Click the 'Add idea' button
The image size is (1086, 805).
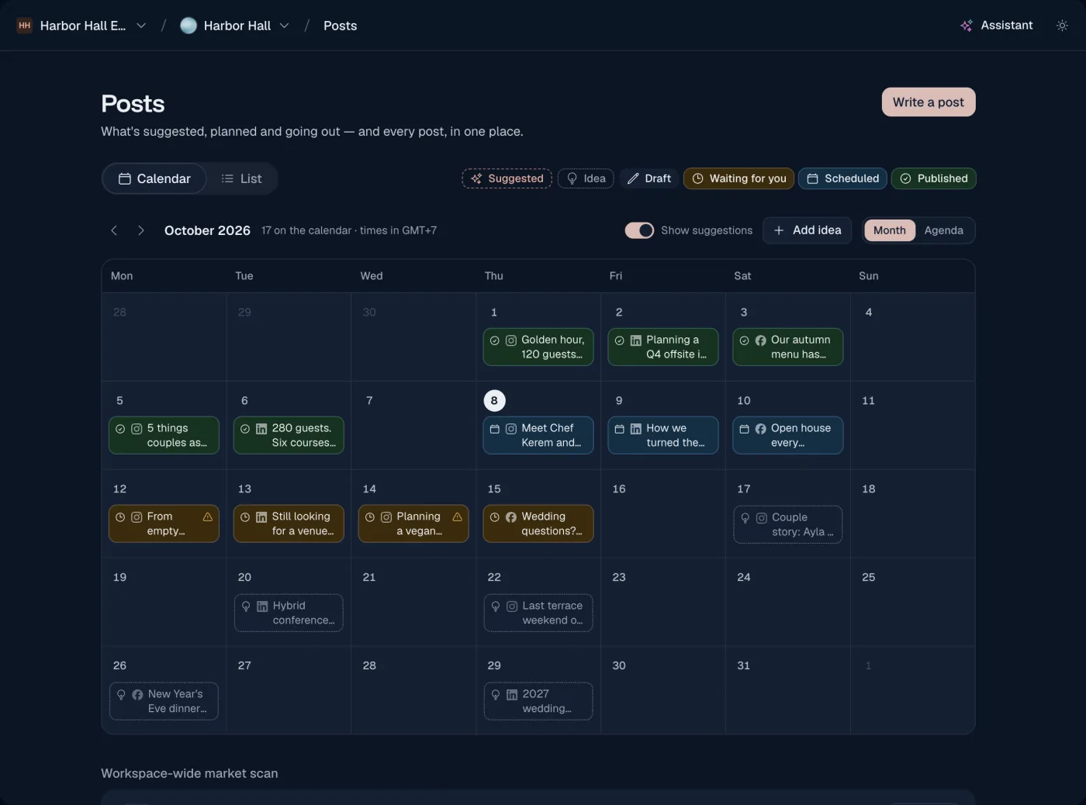807,230
